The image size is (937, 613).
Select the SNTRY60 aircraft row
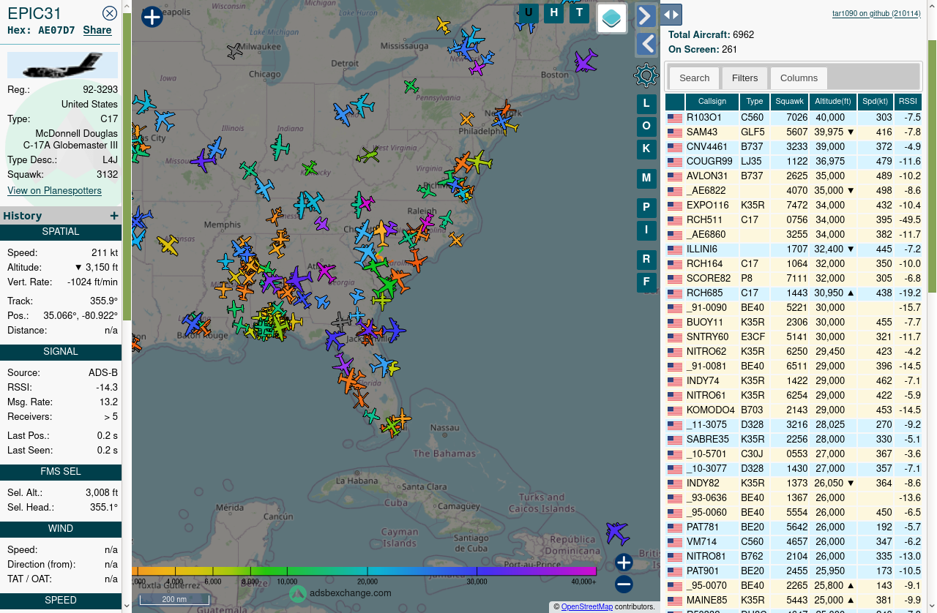pos(794,337)
